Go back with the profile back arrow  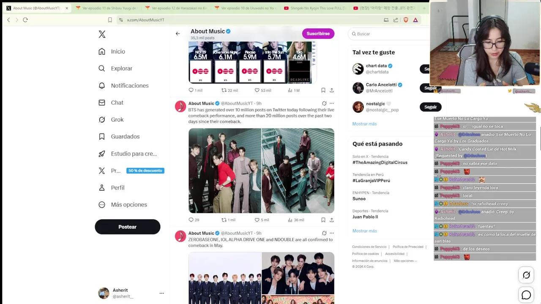178,34
